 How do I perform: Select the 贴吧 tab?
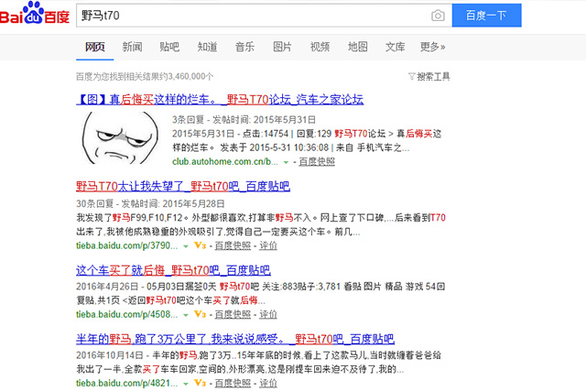[x=169, y=47]
